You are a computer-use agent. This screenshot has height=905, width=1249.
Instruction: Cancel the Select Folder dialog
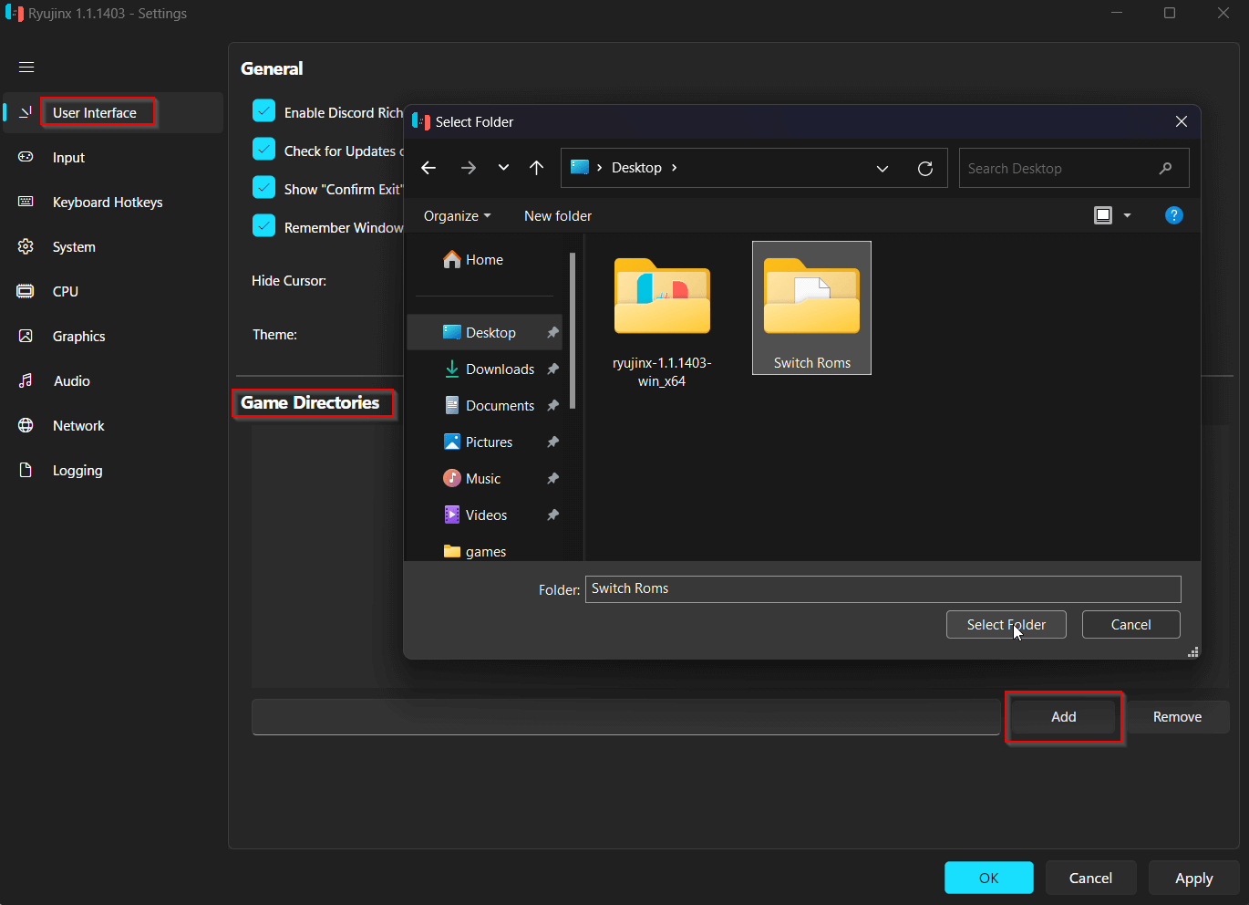(x=1131, y=625)
